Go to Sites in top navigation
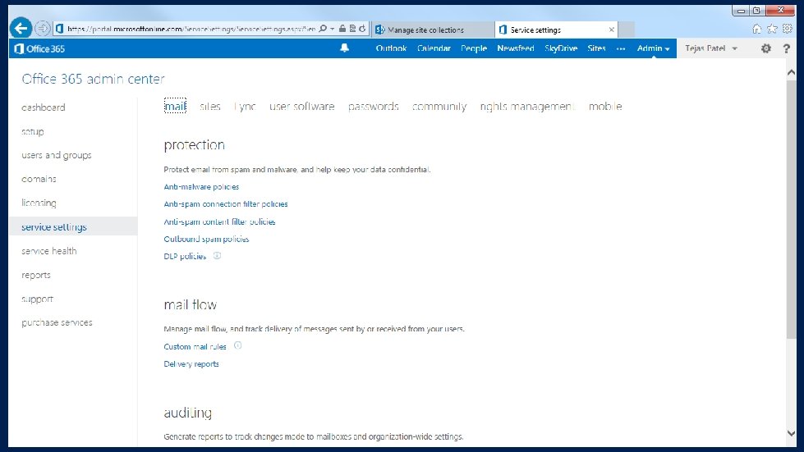The image size is (804, 452). coord(596,48)
